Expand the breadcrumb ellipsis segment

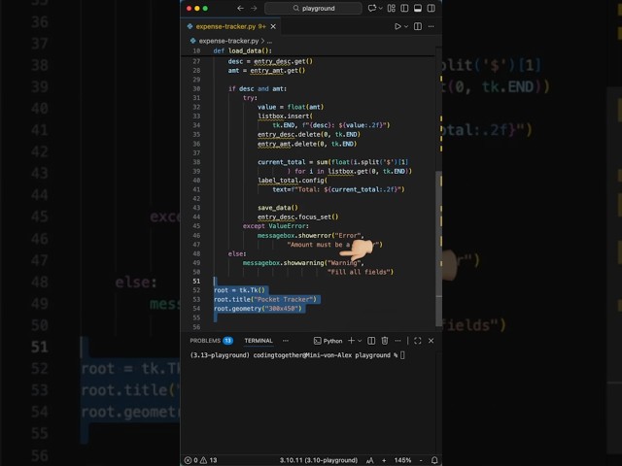270,41
